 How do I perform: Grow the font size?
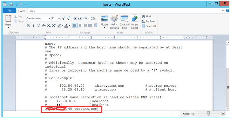point(63,18)
